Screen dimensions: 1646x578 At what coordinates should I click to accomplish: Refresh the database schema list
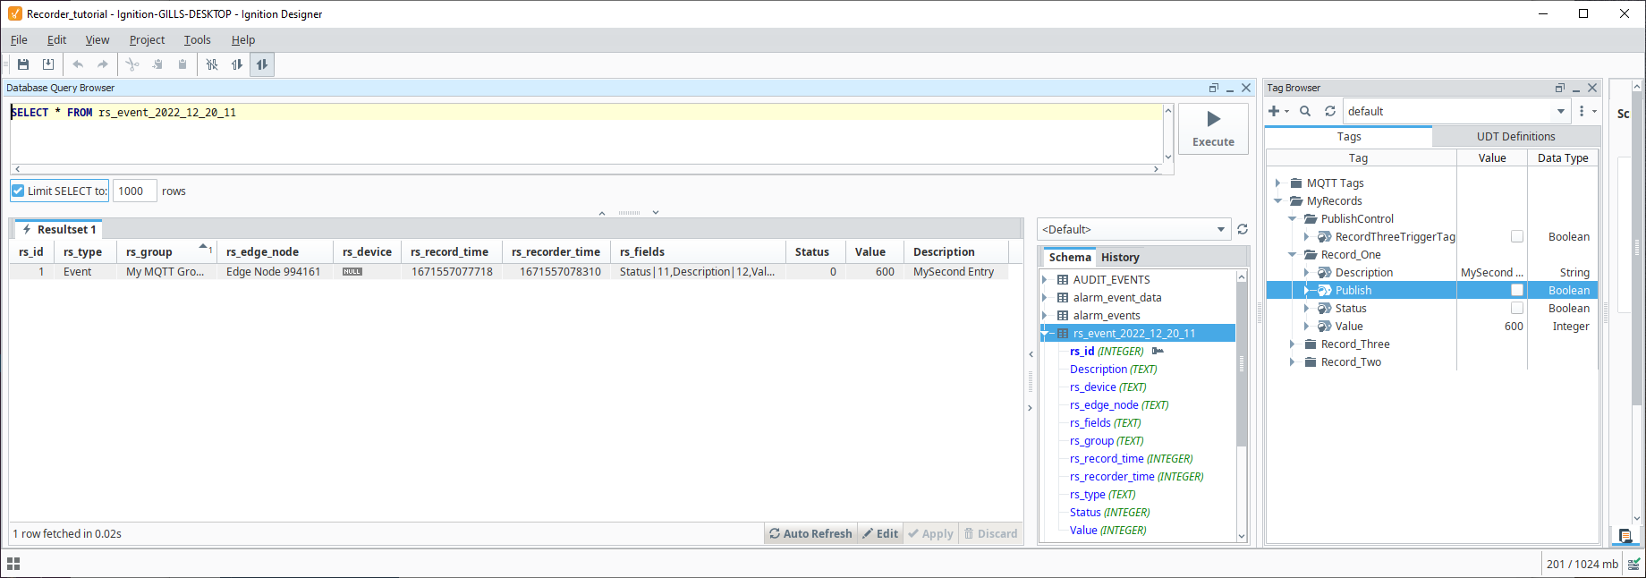[x=1243, y=229]
